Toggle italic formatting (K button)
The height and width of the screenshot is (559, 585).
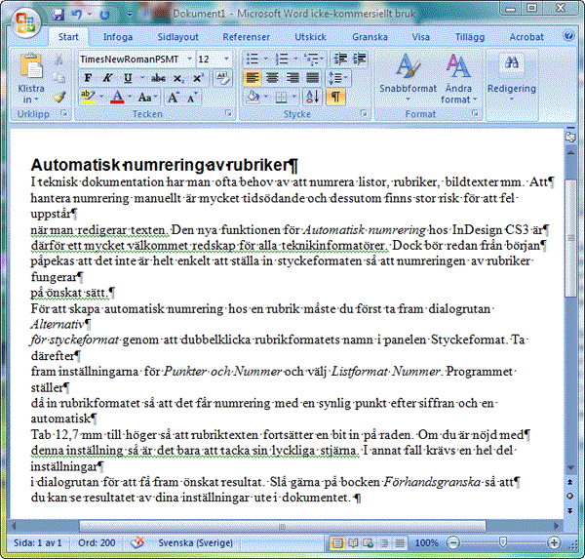point(104,78)
